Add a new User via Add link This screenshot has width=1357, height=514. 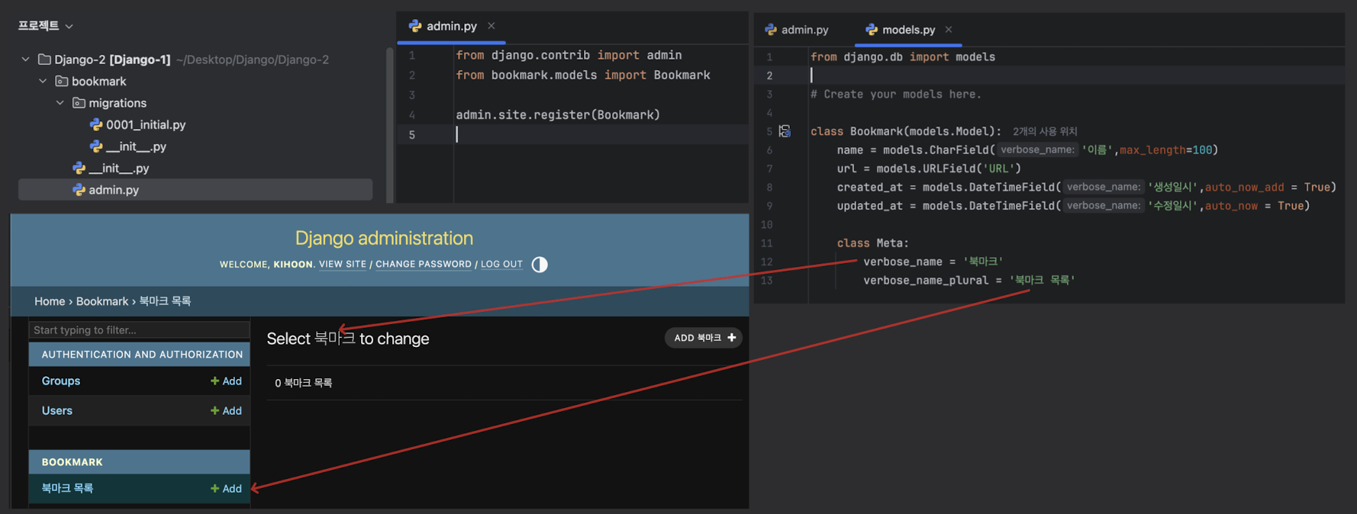(227, 410)
